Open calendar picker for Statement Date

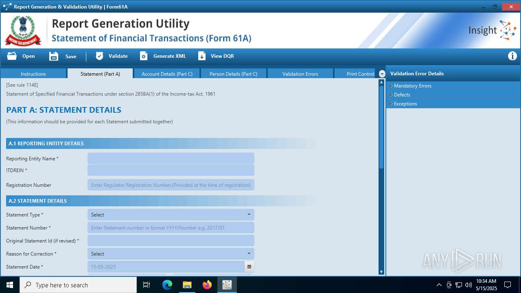click(250, 267)
